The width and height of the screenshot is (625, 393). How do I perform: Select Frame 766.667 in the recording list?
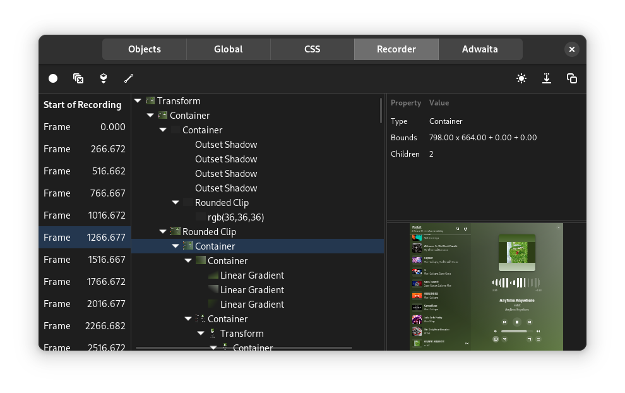click(84, 193)
